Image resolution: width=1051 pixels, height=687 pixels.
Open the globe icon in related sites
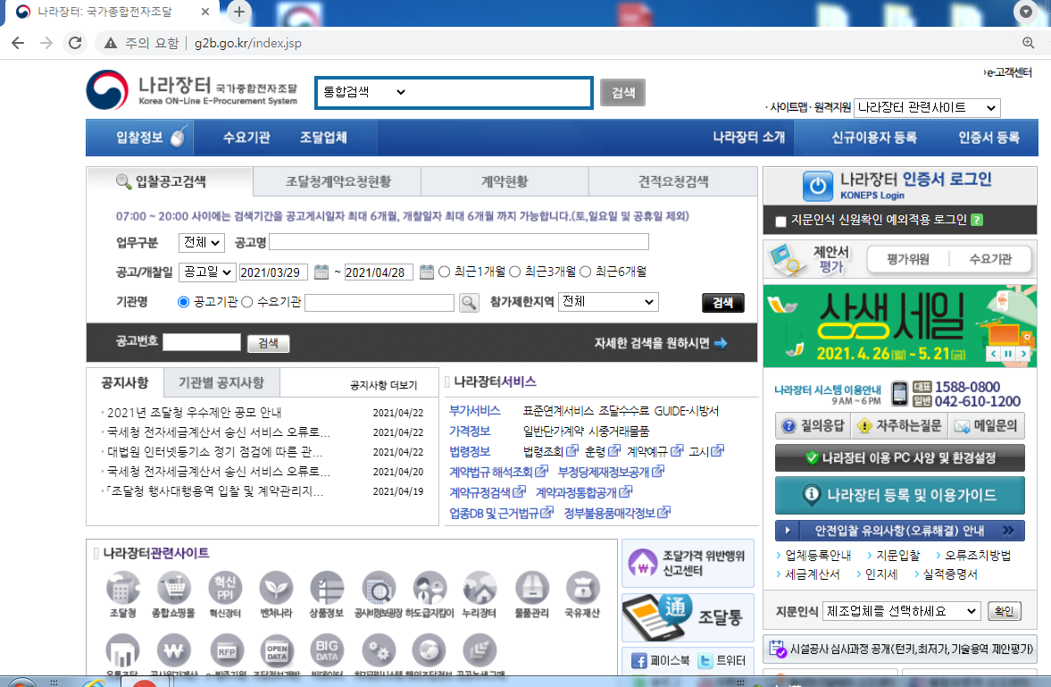click(430, 649)
